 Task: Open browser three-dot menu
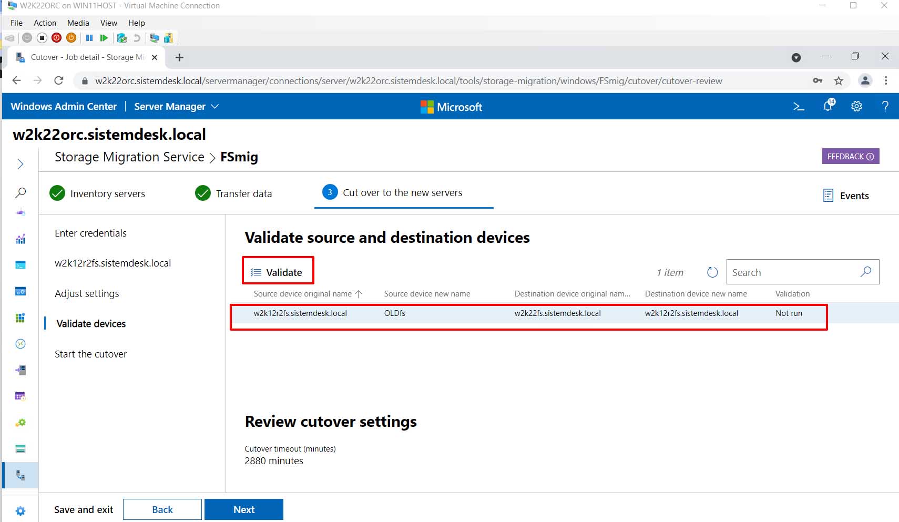886,80
